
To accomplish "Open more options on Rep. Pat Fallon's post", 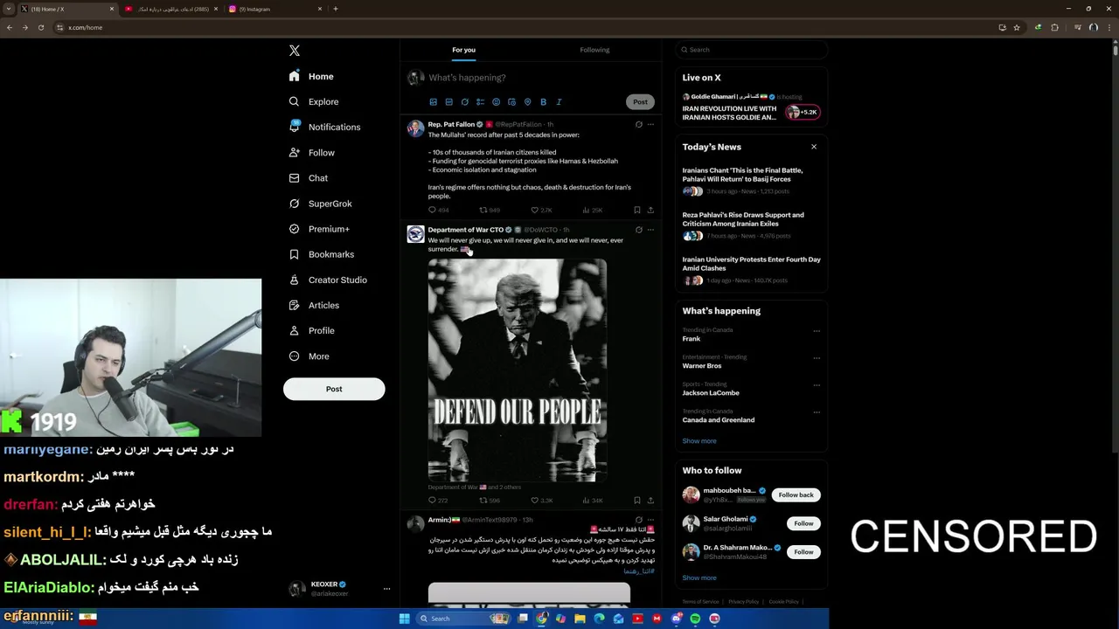I will [650, 125].
